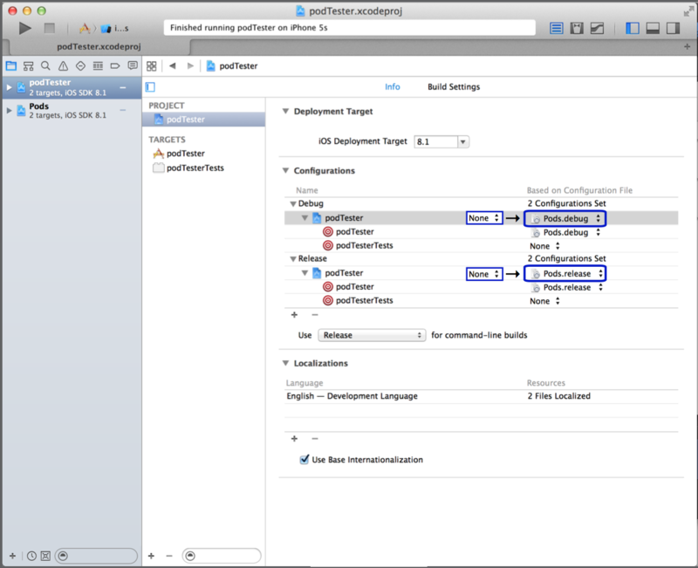Viewport: 698px width, 568px height.
Task: Click the navigator filter field
Action: pos(96,556)
